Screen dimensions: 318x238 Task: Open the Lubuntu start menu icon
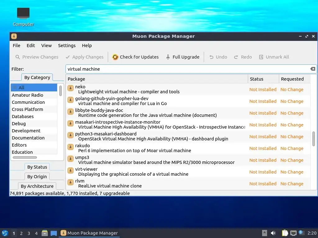[5, 233]
